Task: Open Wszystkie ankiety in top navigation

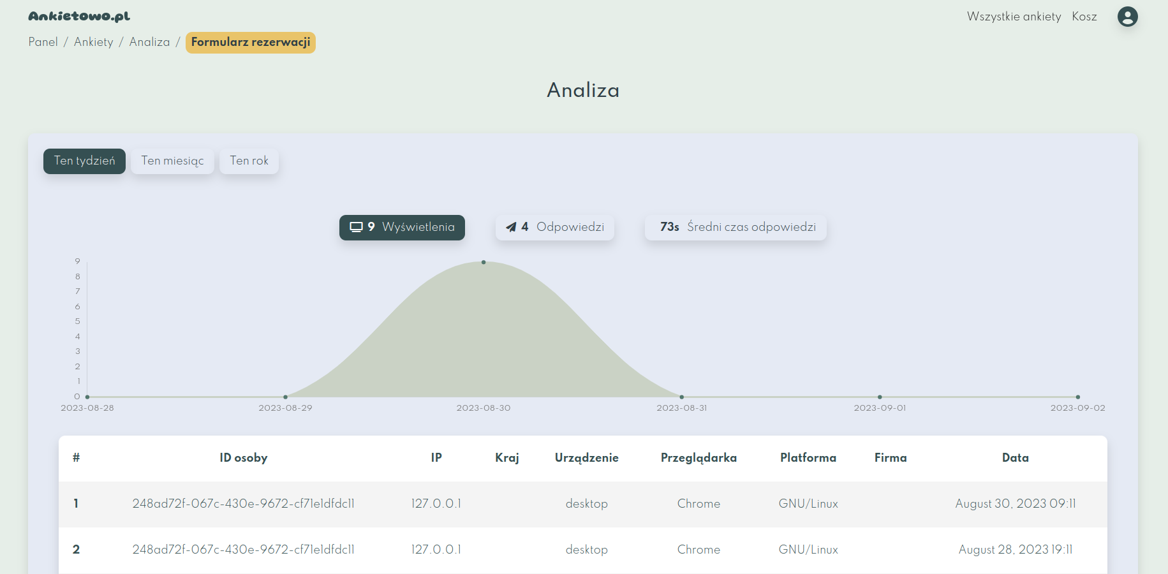Action: [1014, 17]
